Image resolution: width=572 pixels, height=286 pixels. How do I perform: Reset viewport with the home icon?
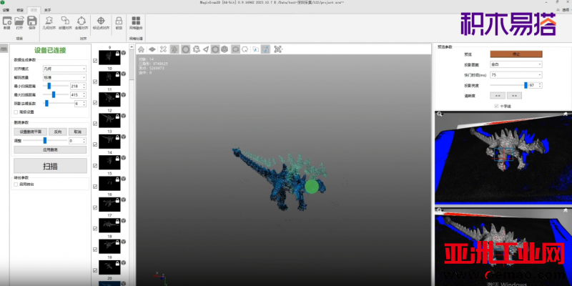[141, 49]
